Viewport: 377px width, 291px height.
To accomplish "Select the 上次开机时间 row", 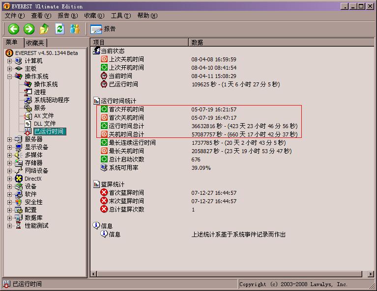I will pos(168,68).
